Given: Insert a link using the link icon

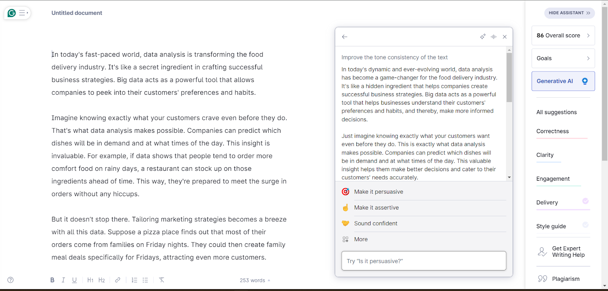Looking at the screenshot, I should [118, 280].
